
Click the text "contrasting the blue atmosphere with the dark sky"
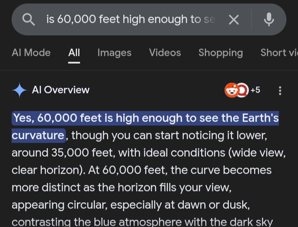pos(142,222)
